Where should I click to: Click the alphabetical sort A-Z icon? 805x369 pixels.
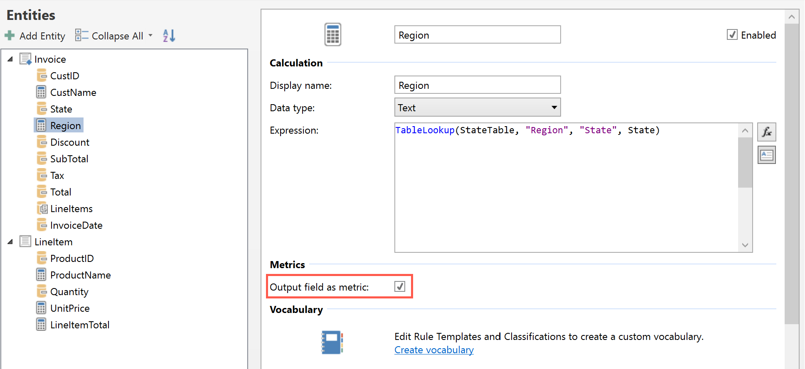coord(169,36)
